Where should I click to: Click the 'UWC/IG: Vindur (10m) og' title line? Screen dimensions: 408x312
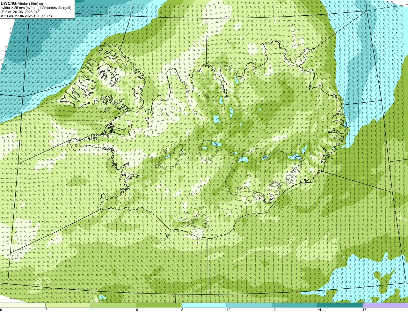22,4
